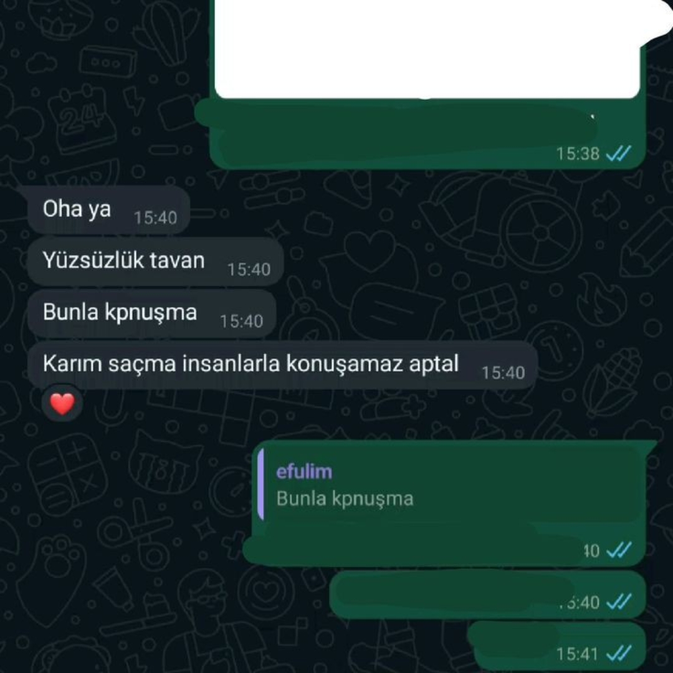This screenshot has width=673, height=673.
Task: Tap the double check marks beside 15:38
Action: 619,153
